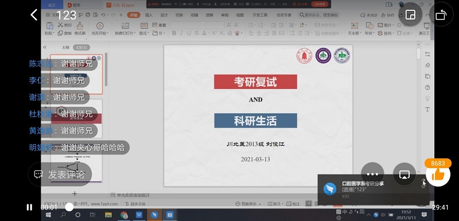Toggle subscript X₂ formatting
This screenshot has width=459, height=221.
[222, 33]
